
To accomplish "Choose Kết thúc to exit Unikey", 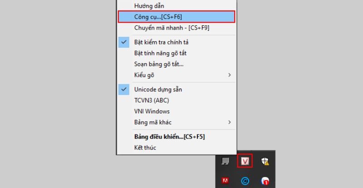I will (x=177, y=148).
